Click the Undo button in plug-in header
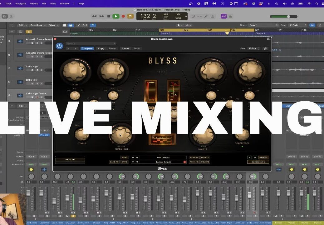This screenshot has height=225, width=324. tap(125, 49)
